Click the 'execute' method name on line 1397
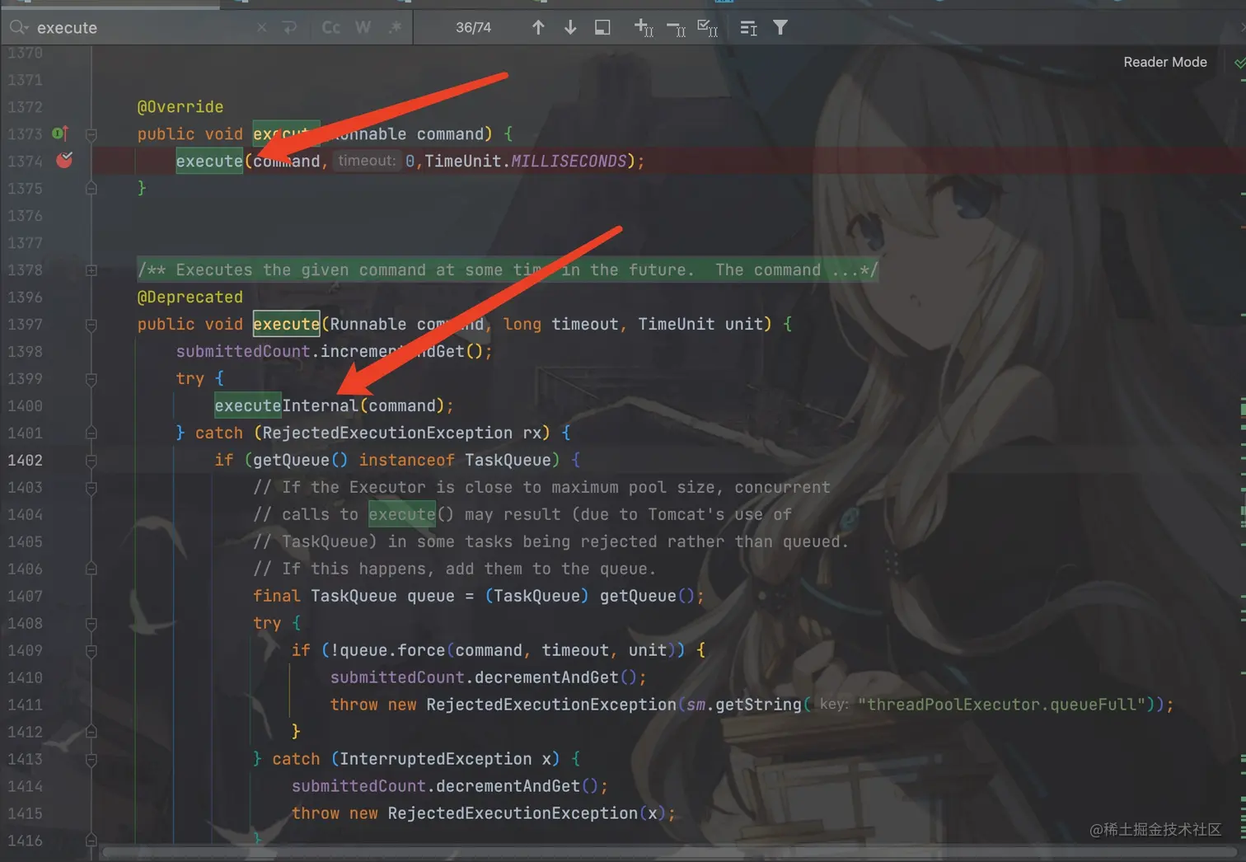This screenshot has height=862, width=1246. pos(286,324)
